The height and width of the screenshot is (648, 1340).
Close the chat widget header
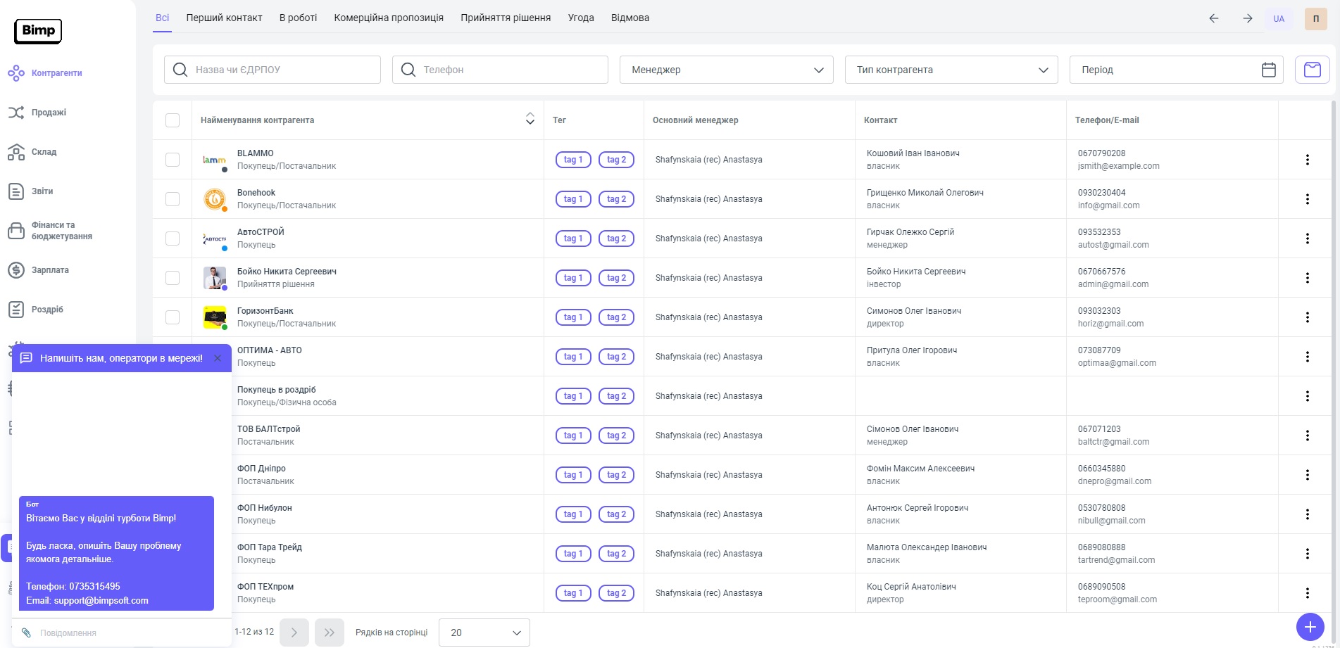218,358
